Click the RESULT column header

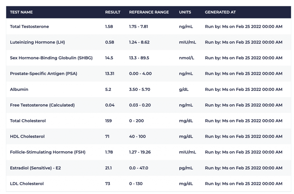click(x=113, y=12)
